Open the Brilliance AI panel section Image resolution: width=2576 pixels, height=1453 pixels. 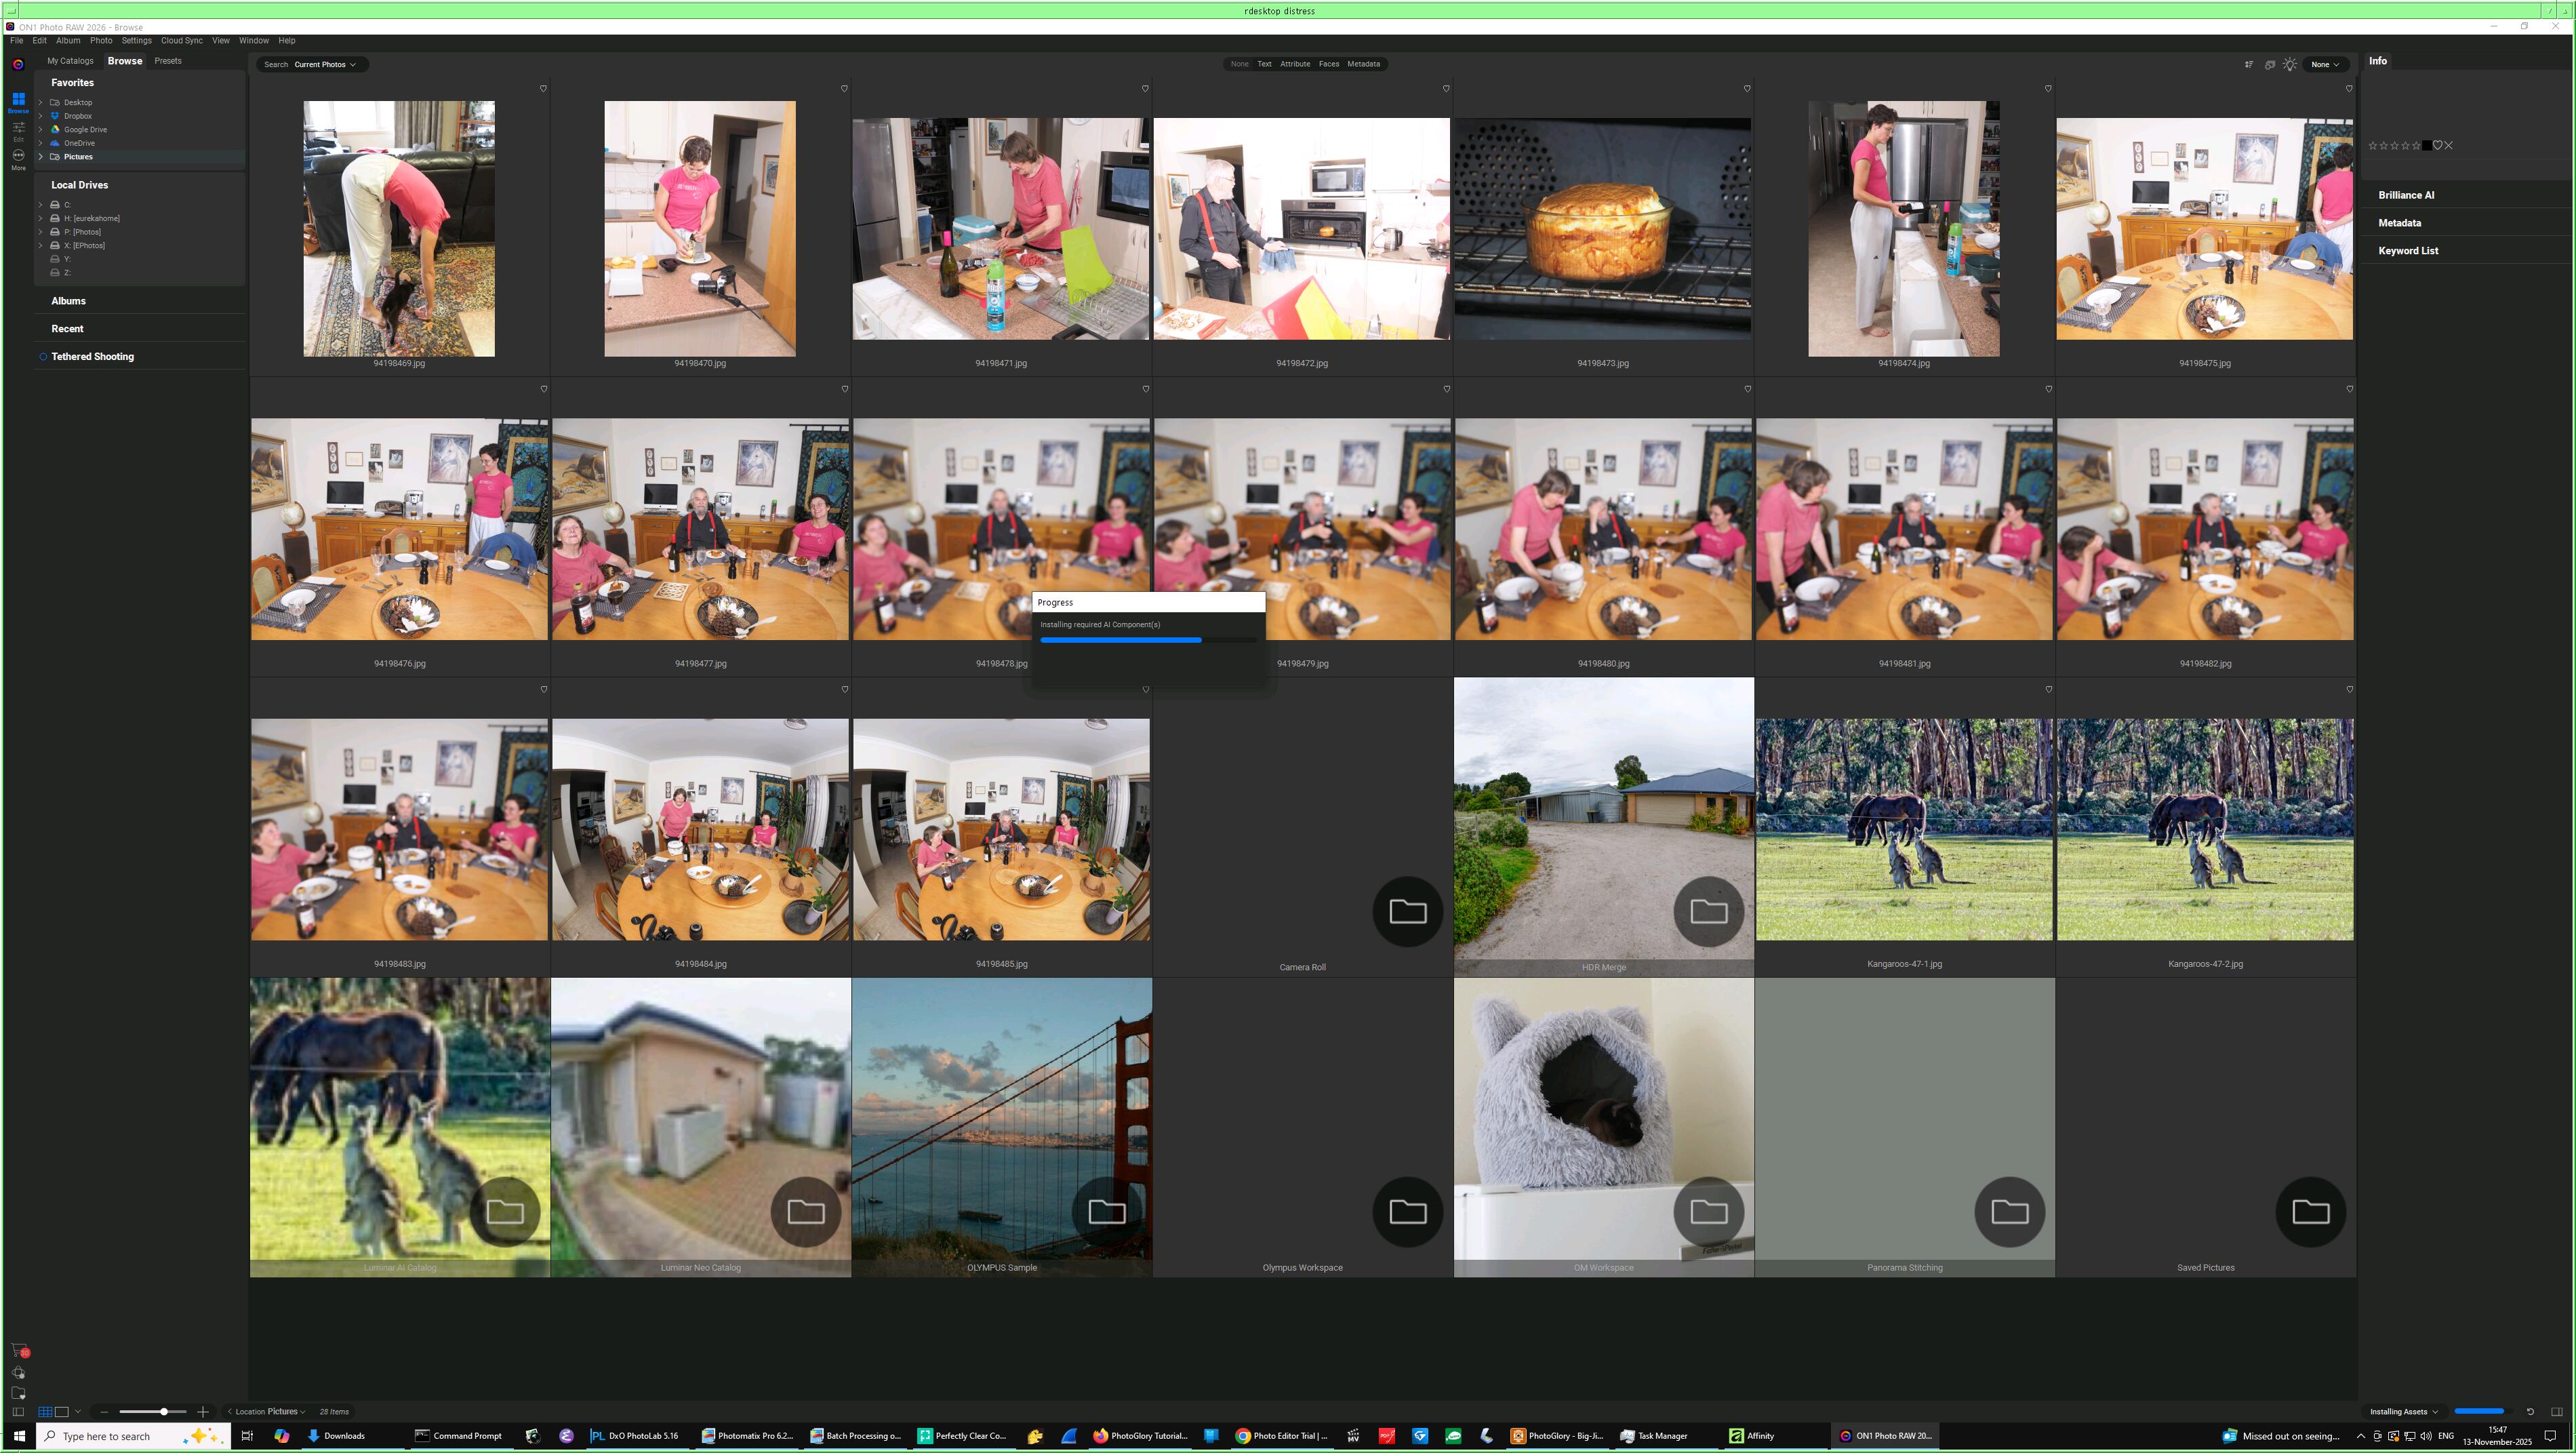tap(2406, 196)
